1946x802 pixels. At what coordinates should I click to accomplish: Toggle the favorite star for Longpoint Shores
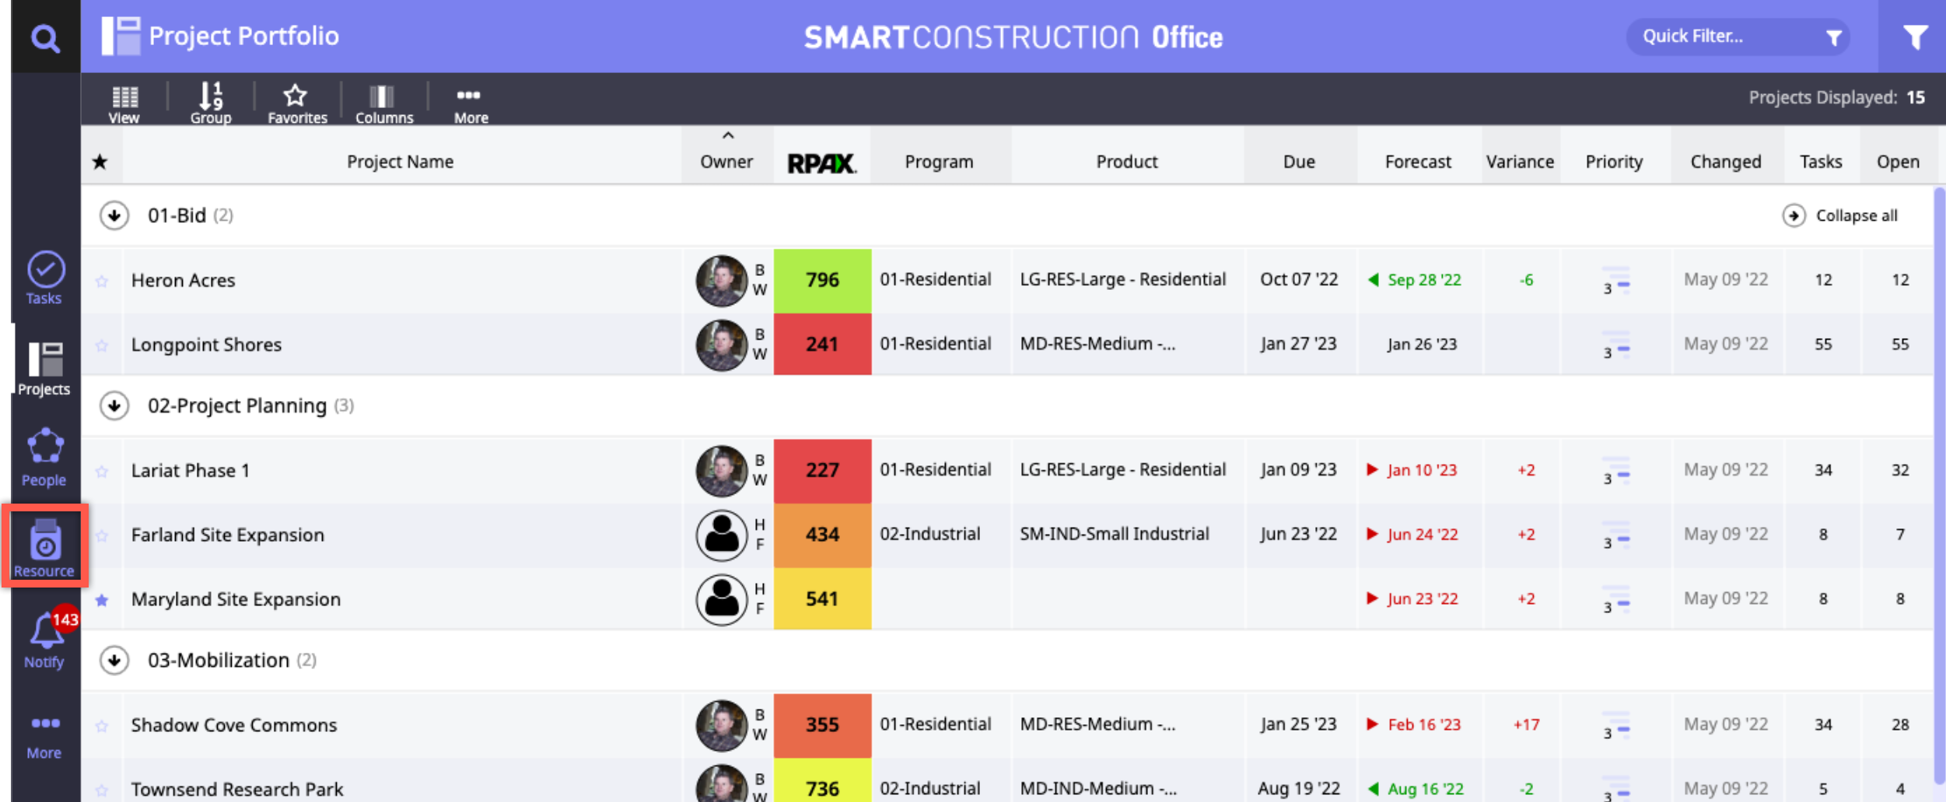(102, 346)
